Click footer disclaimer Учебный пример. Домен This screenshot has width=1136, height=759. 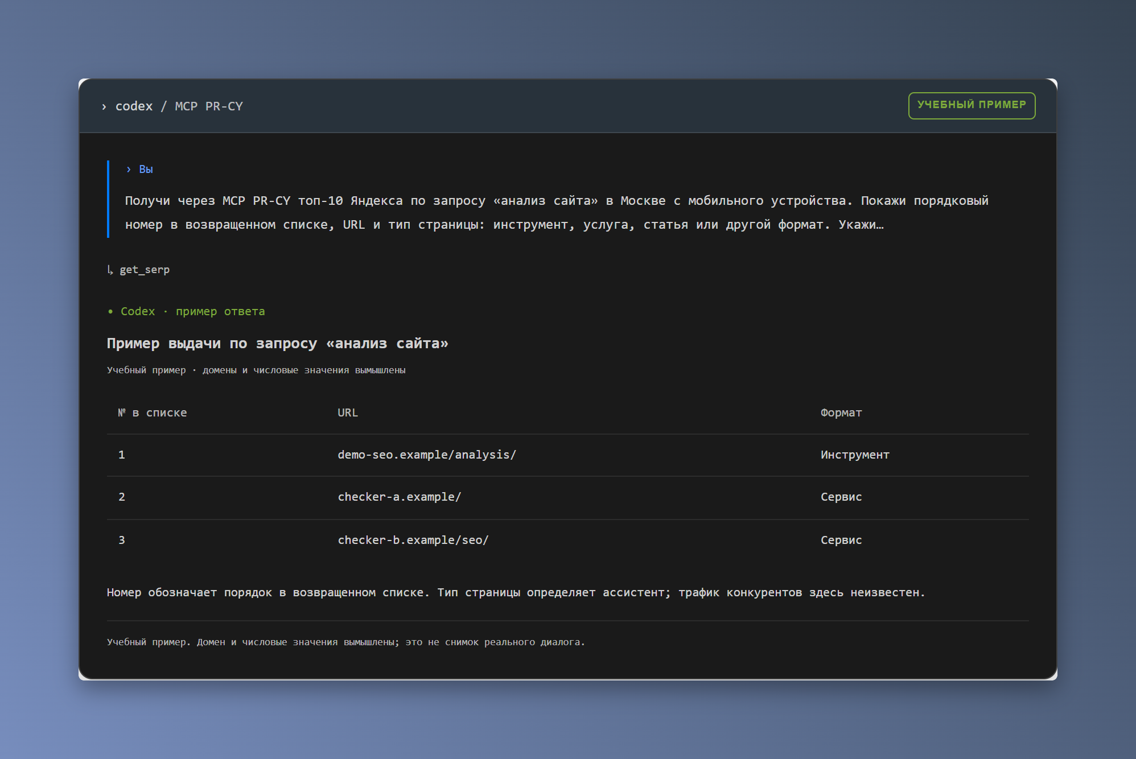point(346,642)
